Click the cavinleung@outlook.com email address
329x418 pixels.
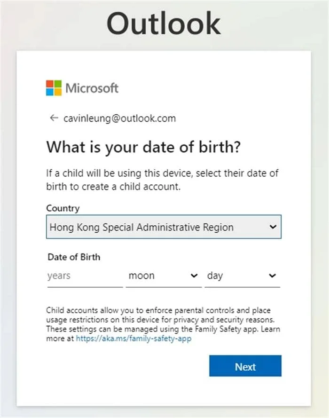119,118
